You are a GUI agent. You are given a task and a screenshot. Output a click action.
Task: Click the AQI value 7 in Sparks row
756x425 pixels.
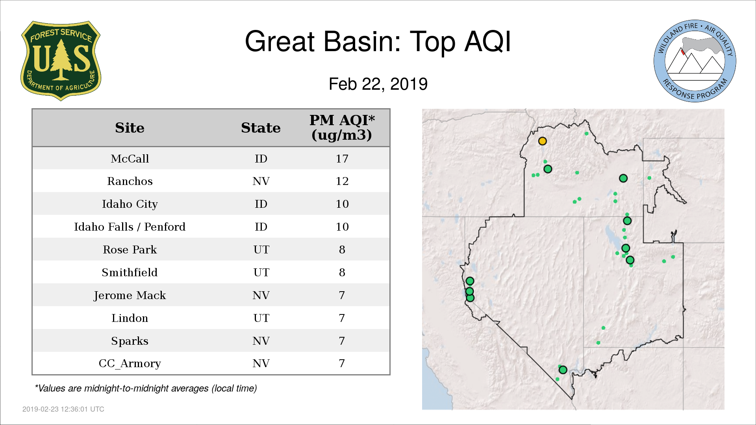(342, 341)
